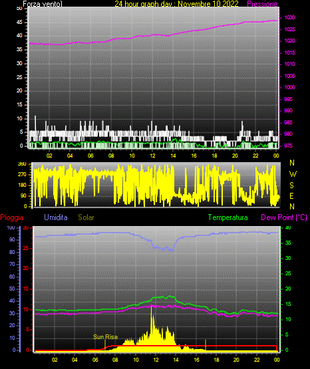The image size is (310, 369).
Task: Click the Pioggia legend label
Action: tap(12, 217)
